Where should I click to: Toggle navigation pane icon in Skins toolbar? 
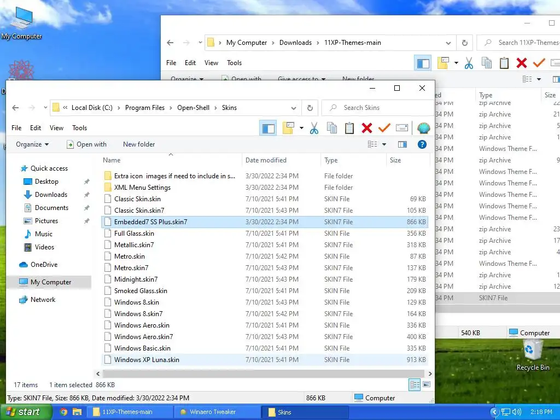click(x=268, y=128)
